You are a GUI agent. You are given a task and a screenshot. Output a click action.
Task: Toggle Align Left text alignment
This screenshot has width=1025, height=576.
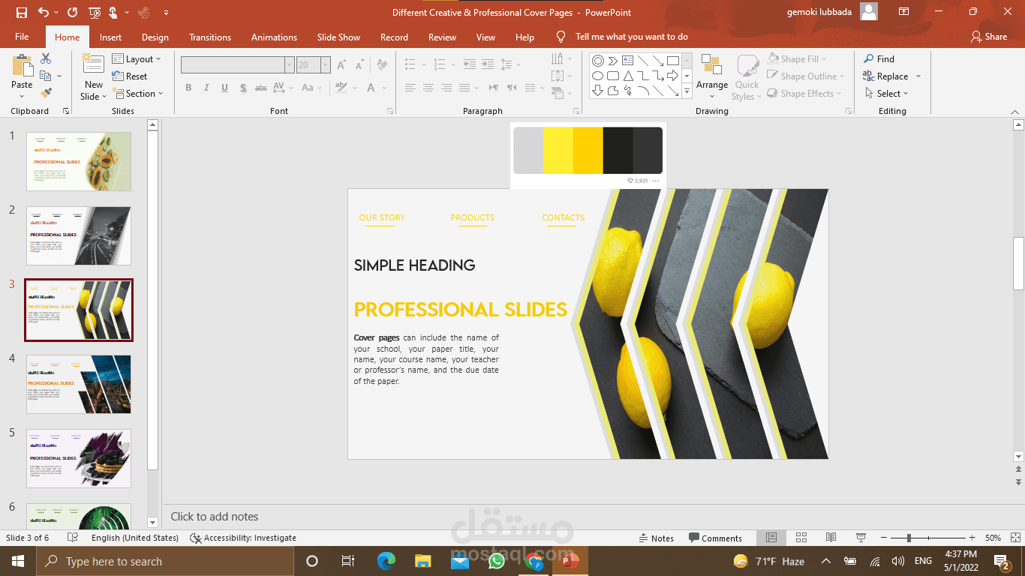[410, 88]
